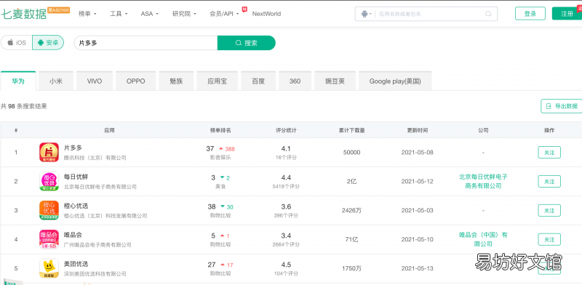
Task: Click 关注 button for 橙心优选
Action: (x=549, y=210)
